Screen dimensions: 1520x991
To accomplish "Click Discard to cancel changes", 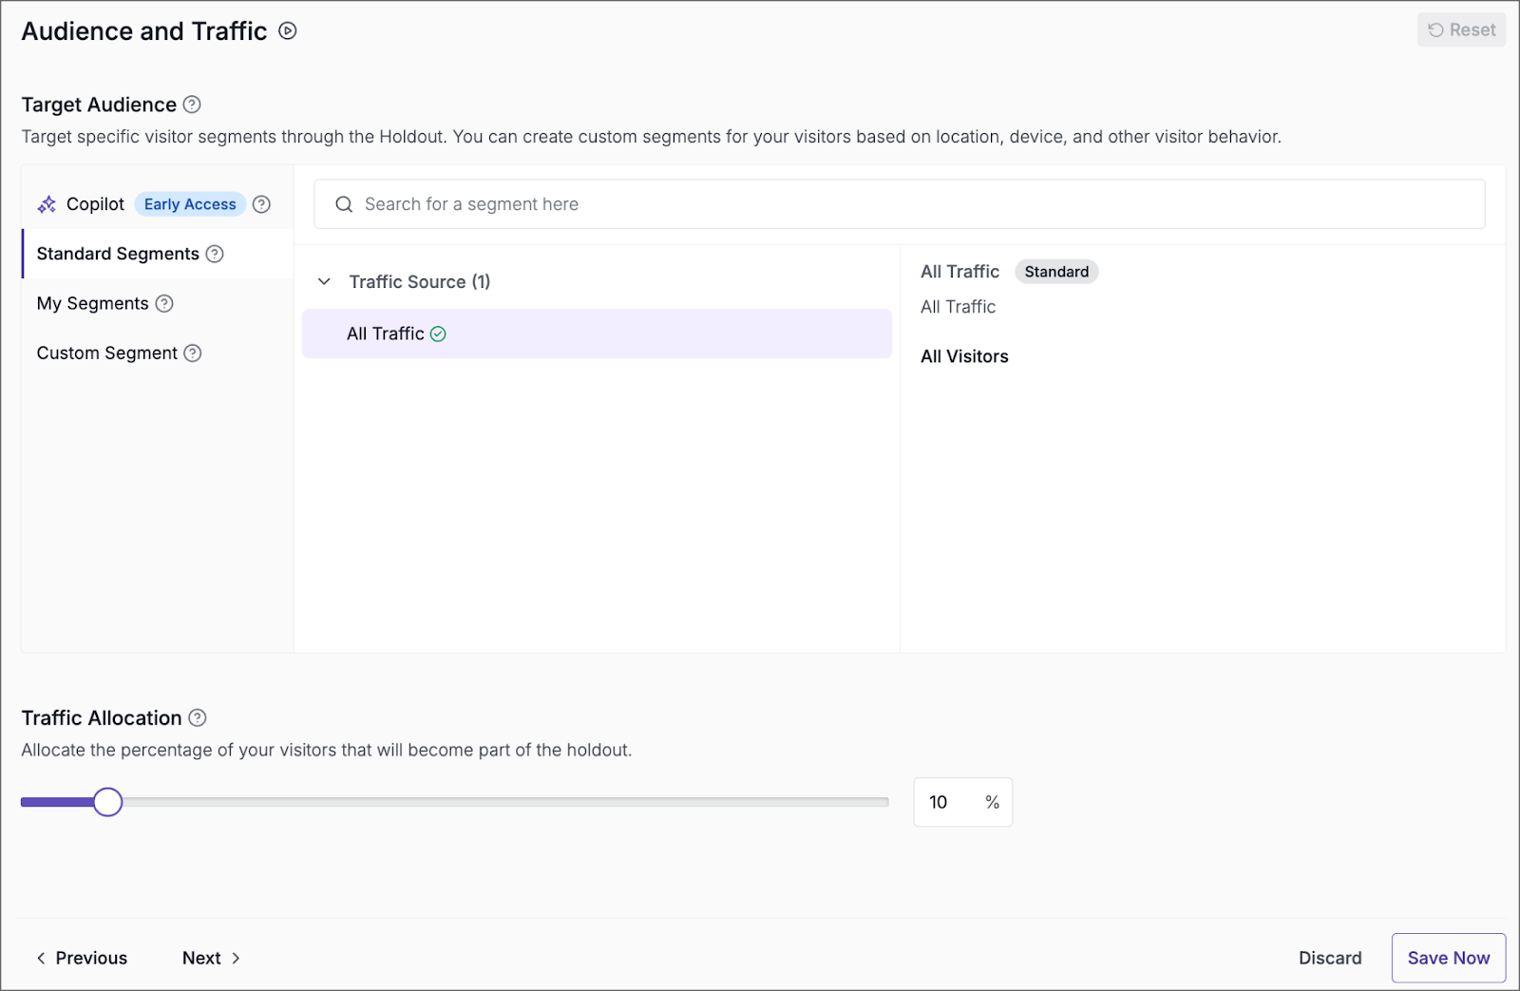I will tap(1329, 958).
